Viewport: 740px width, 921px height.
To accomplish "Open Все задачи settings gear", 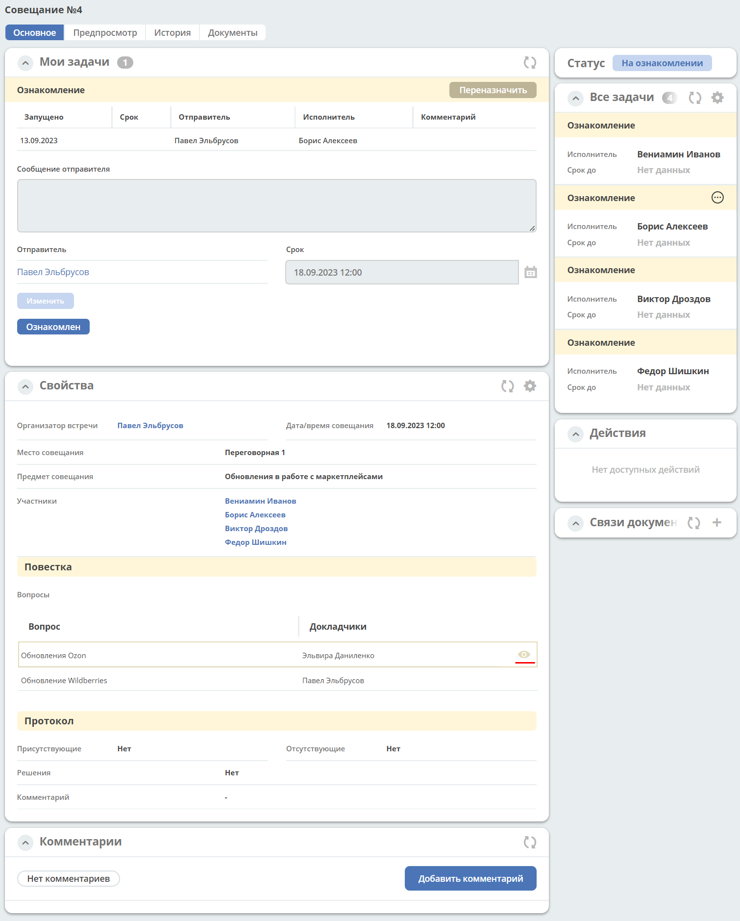I will point(717,98).
